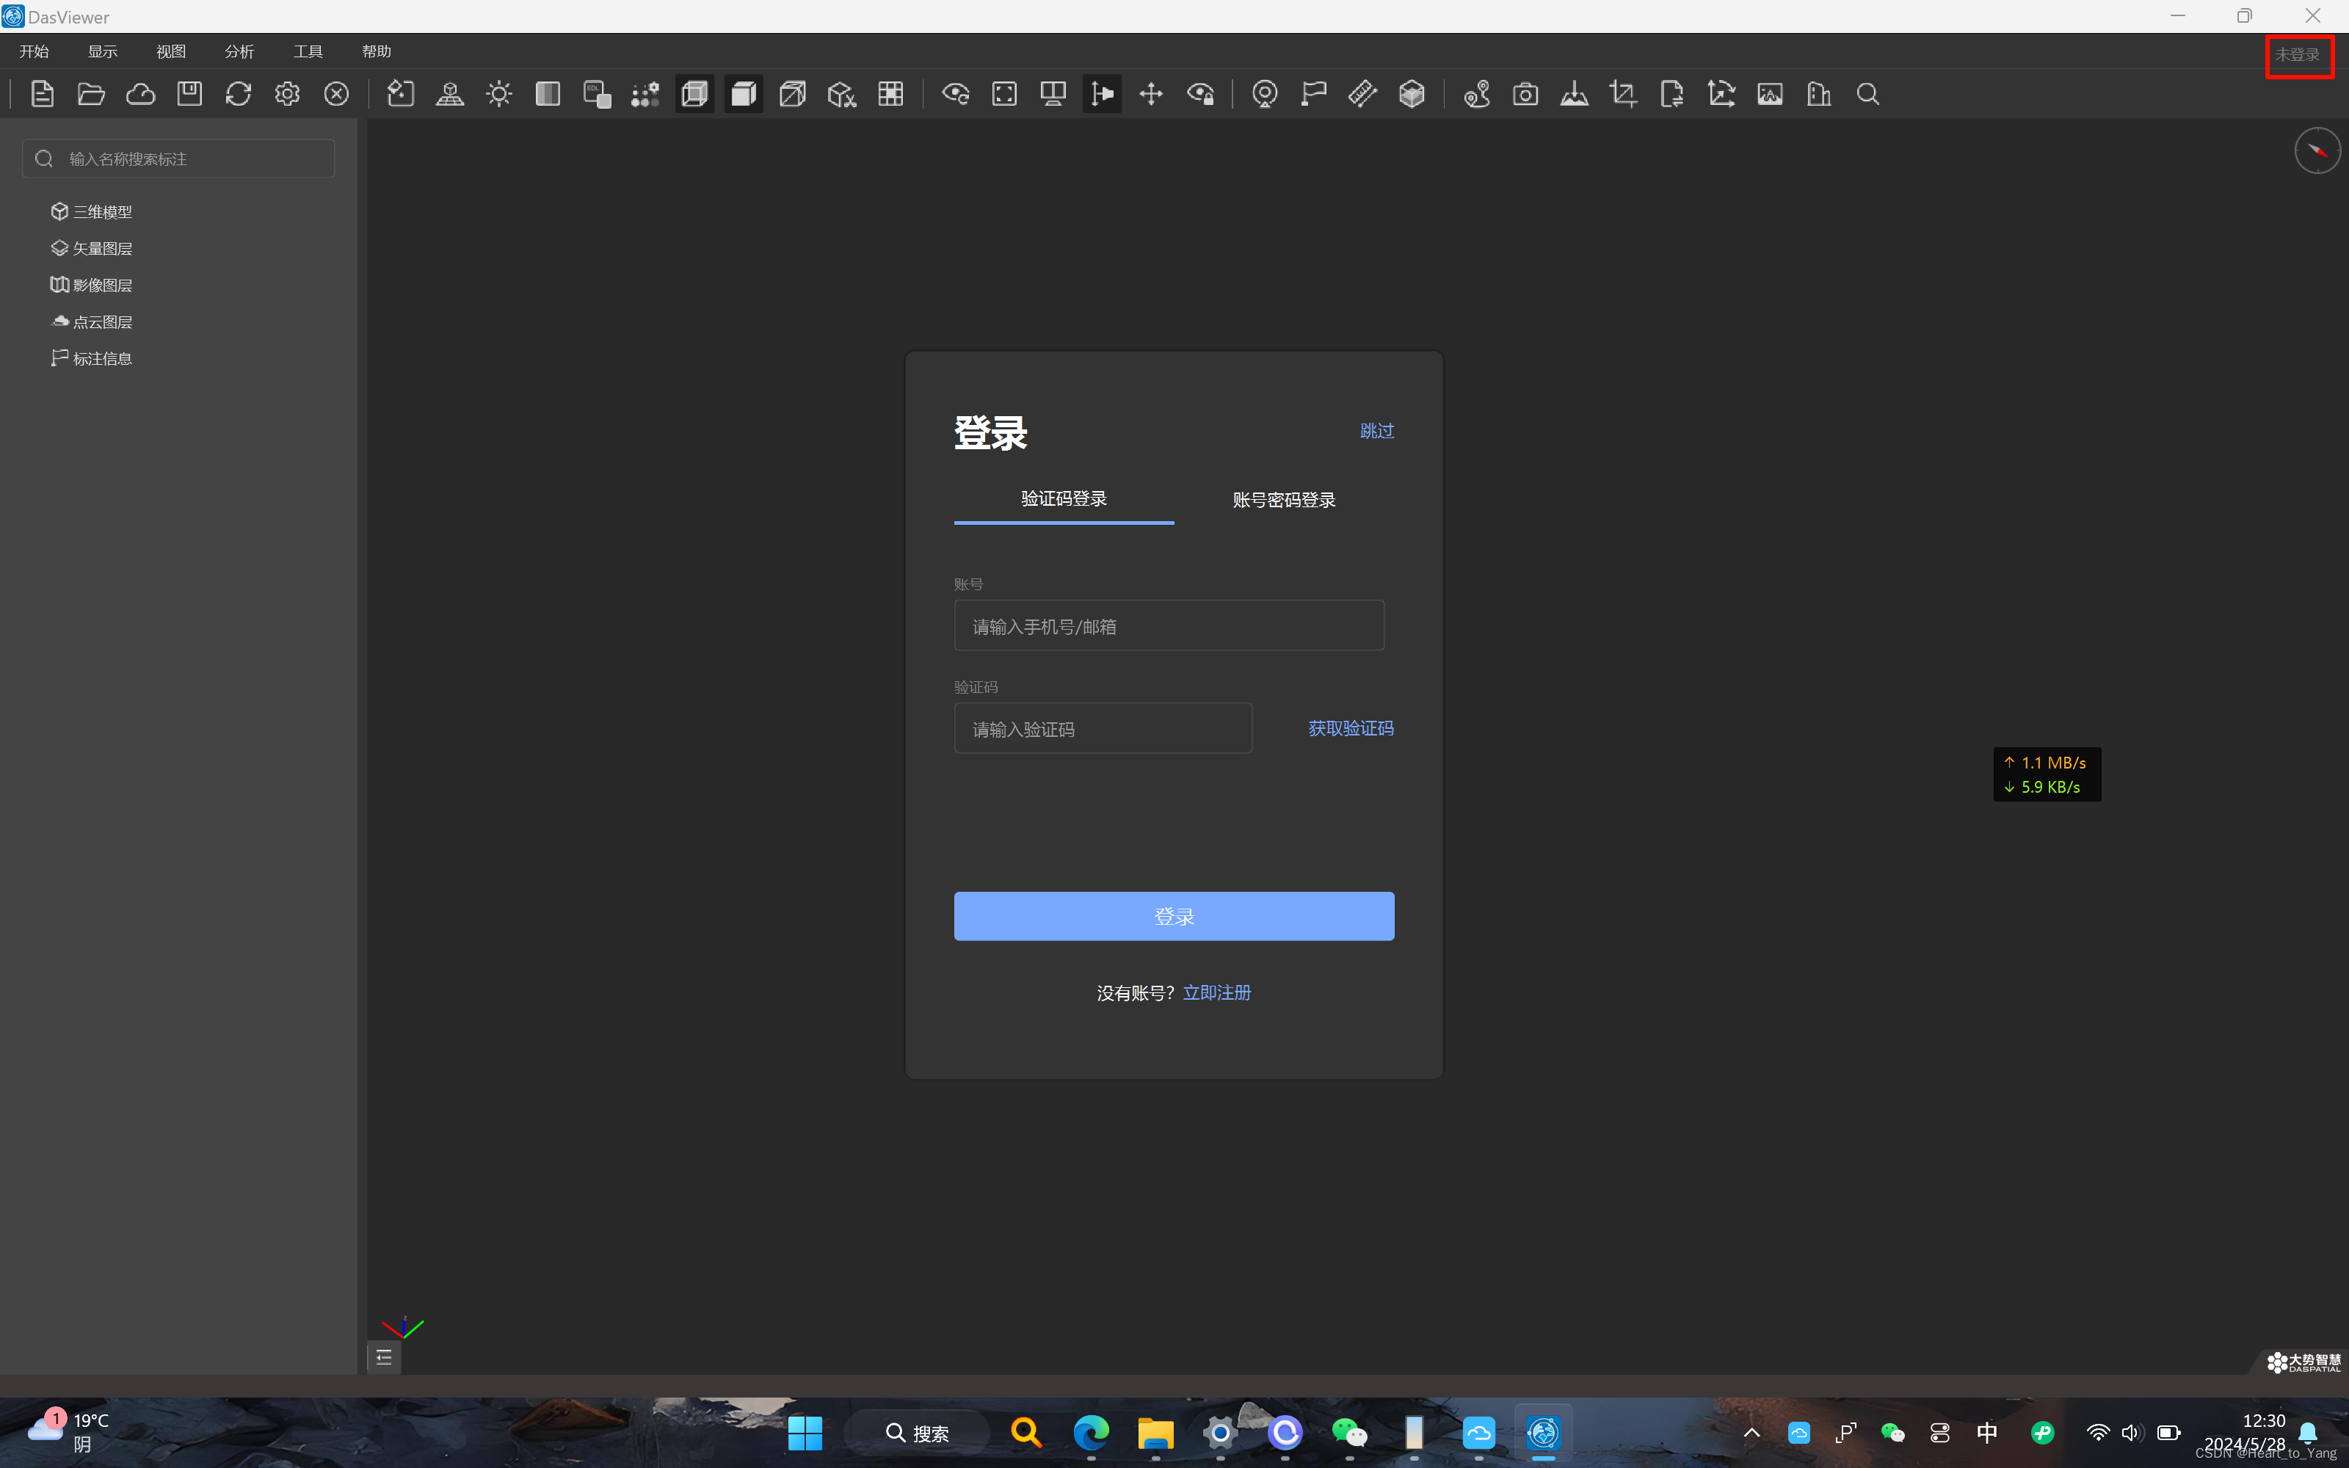The image size is (2349, 1468).
Task: Click the phone number input field
Action: 1168,625
